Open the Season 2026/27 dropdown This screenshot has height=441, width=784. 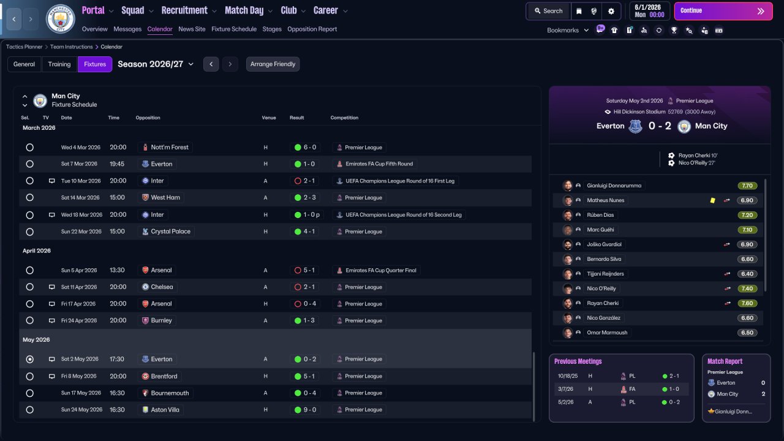click(156, 64)
